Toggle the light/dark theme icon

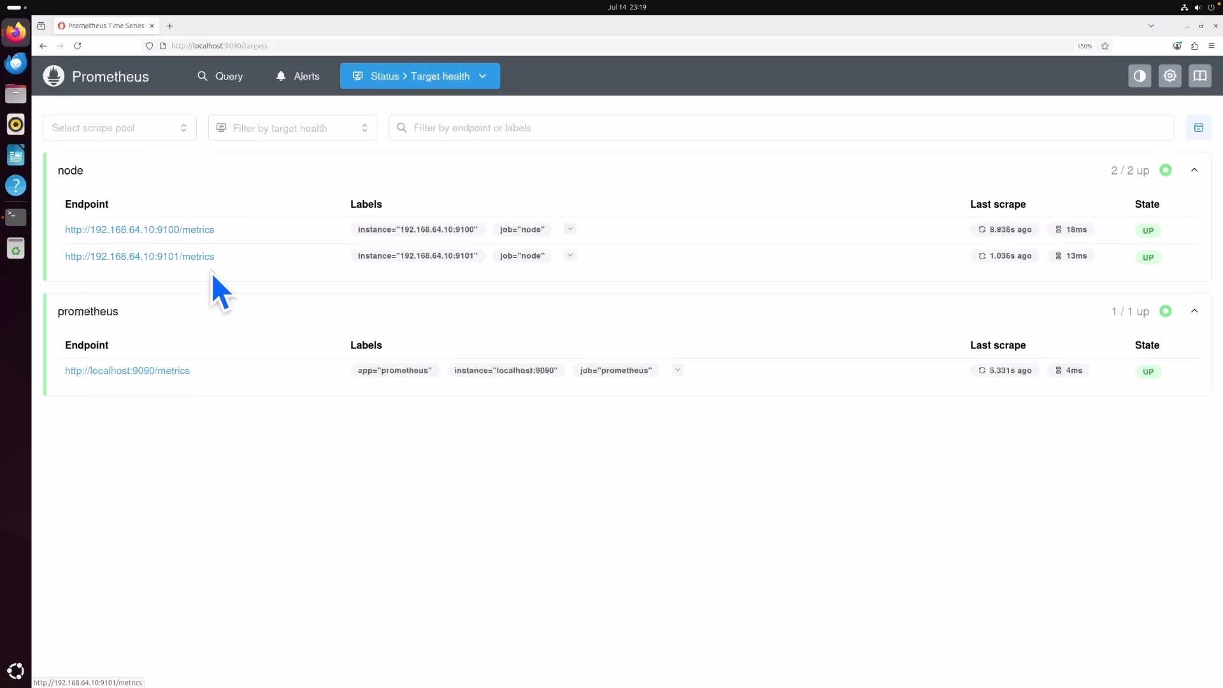point(1140,76)
